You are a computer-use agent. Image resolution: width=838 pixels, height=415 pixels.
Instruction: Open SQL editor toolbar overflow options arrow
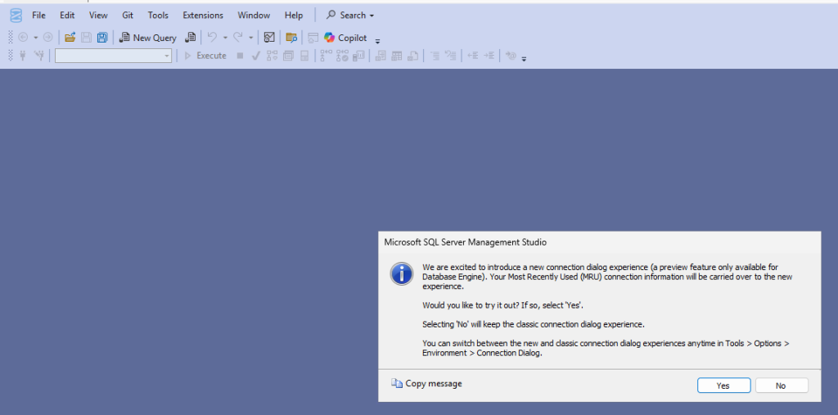click(524, 58)
